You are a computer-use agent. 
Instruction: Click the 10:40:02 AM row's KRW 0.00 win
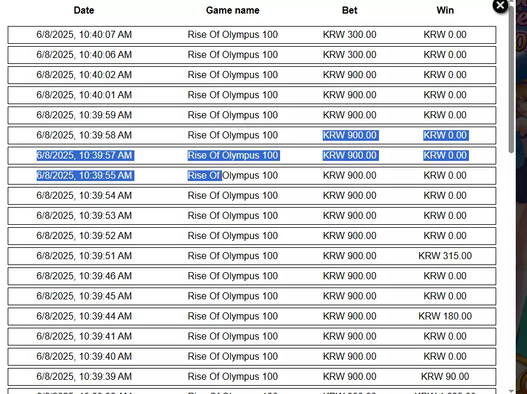coord(445,75)
